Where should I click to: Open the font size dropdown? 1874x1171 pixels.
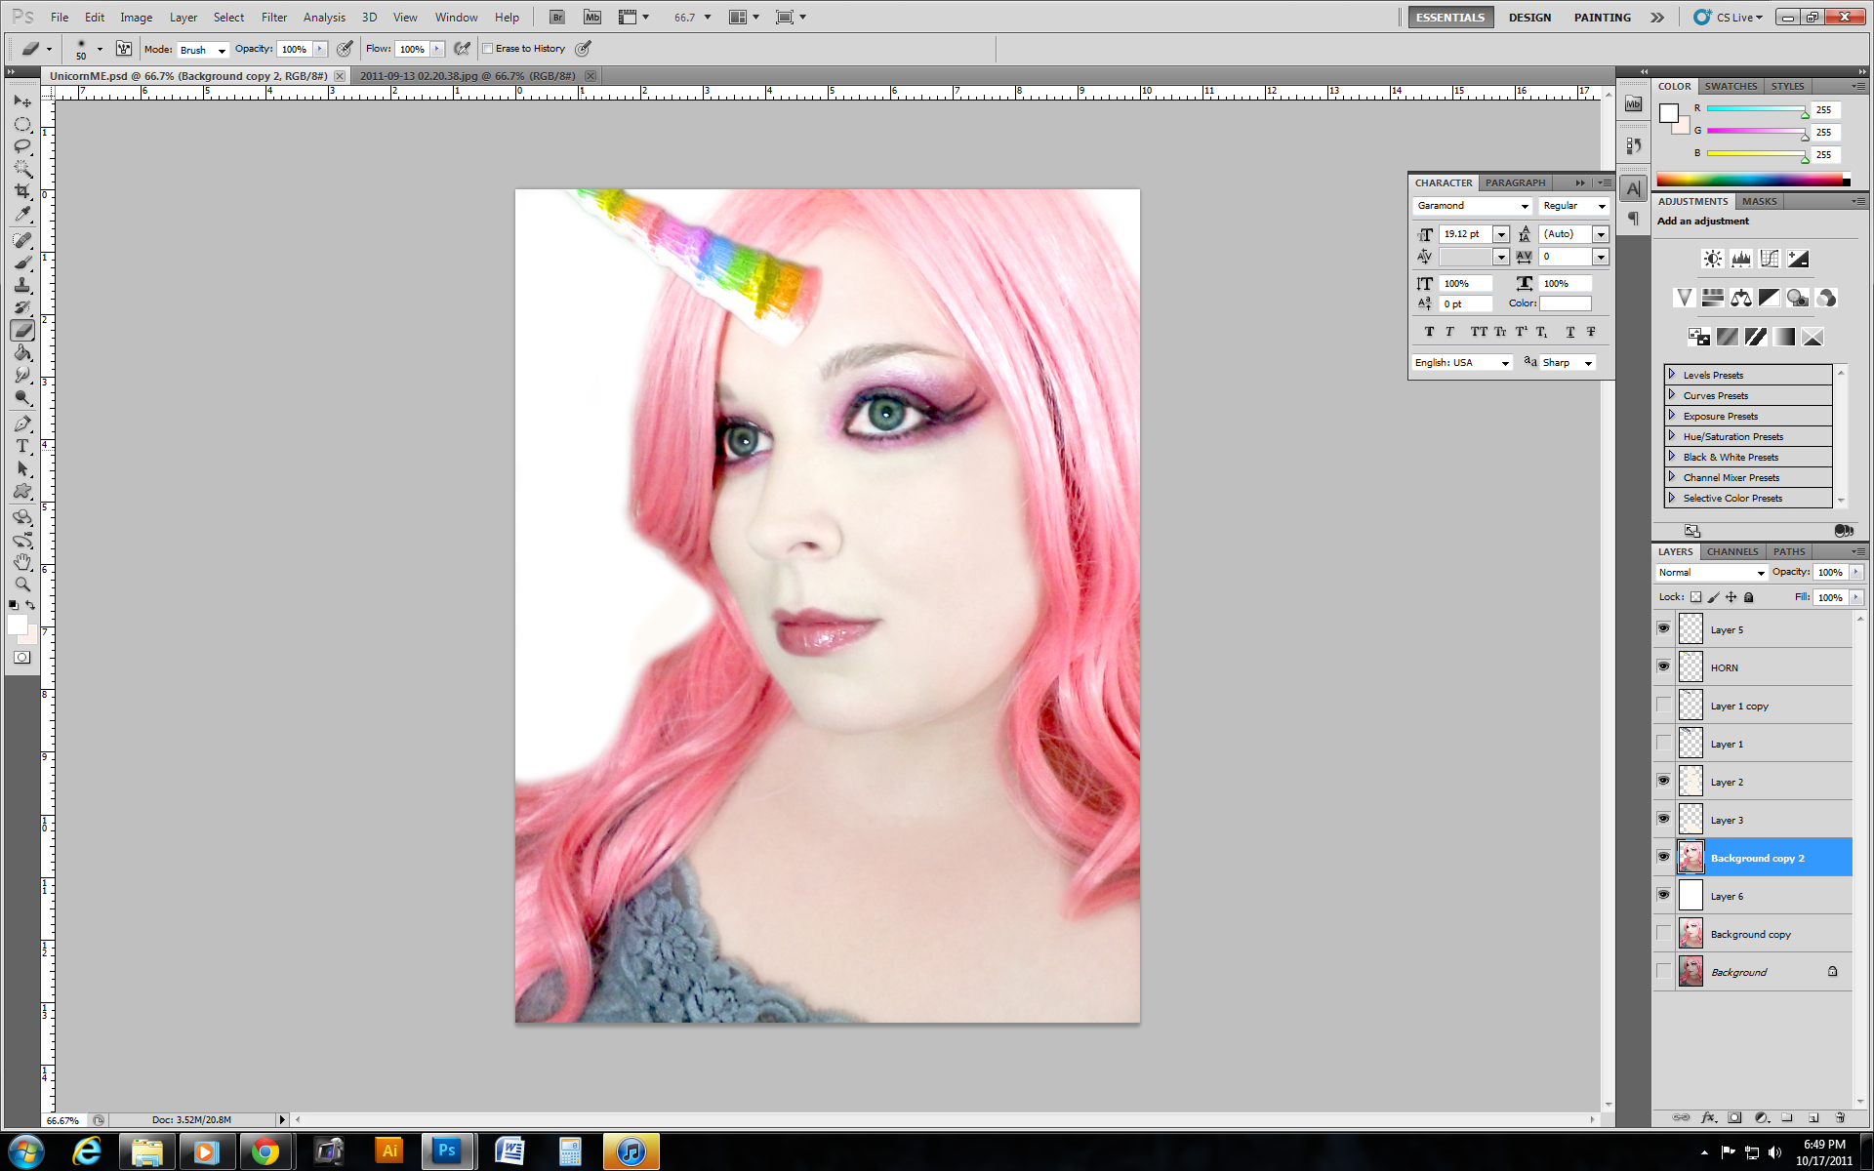pos(1501,234)
